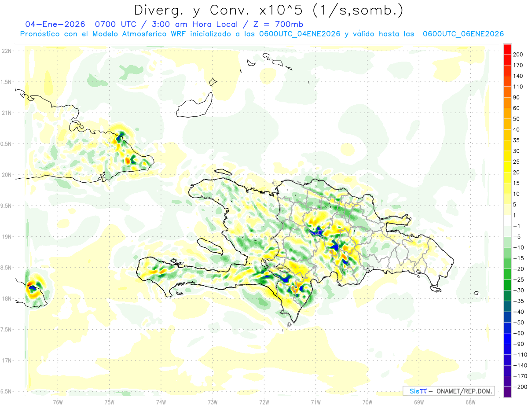Screen dimensions: 528x408
Task: Click the '76W' longitude label
Action: pyautogui.click(x=58, y=401)
